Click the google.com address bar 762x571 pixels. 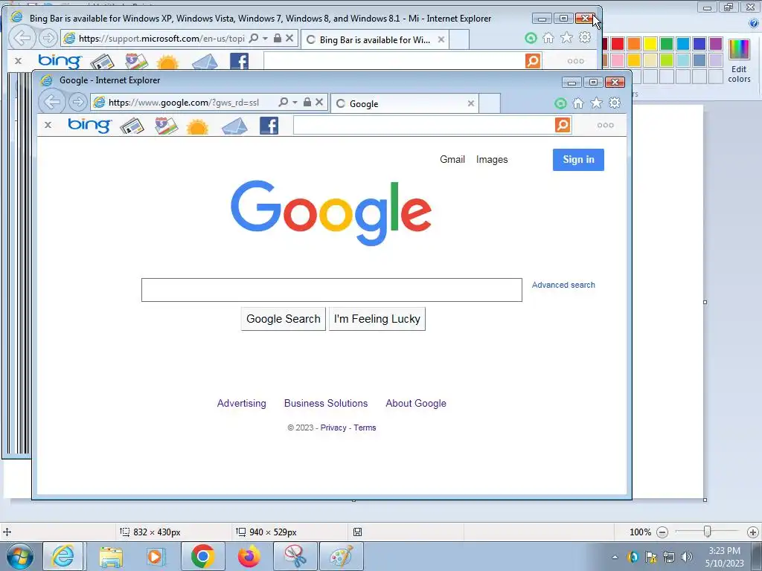tap(185, 103)
